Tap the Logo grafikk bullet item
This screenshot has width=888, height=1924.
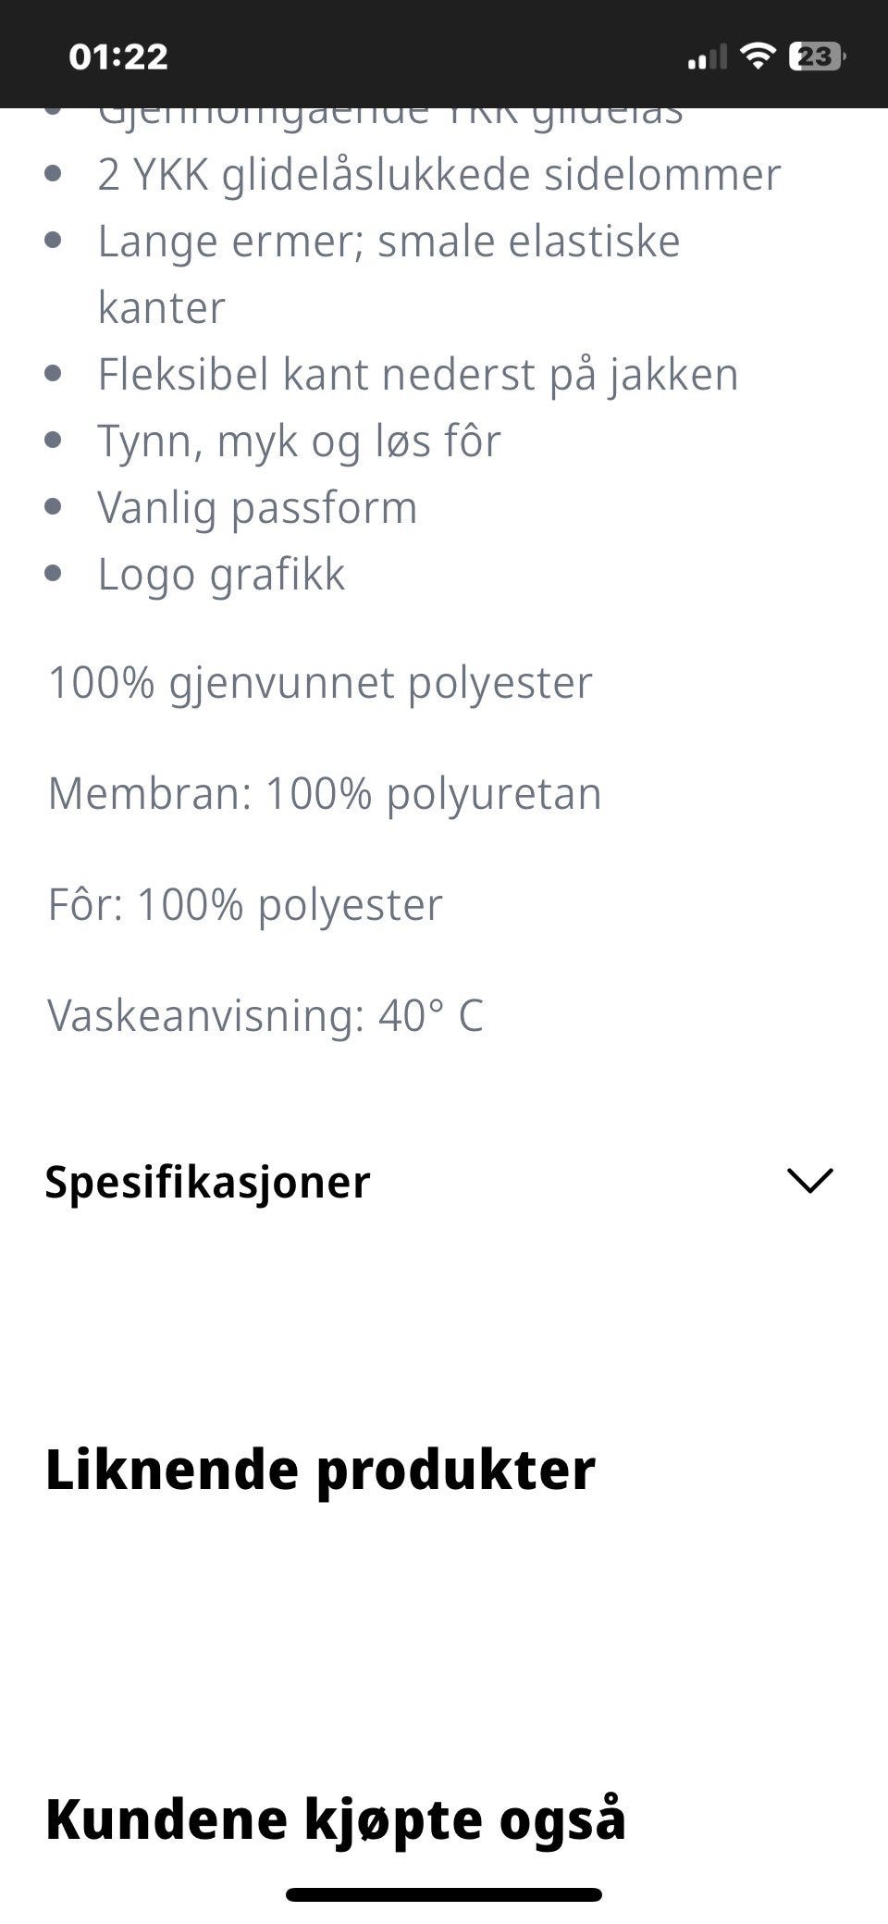coord(221,575)
